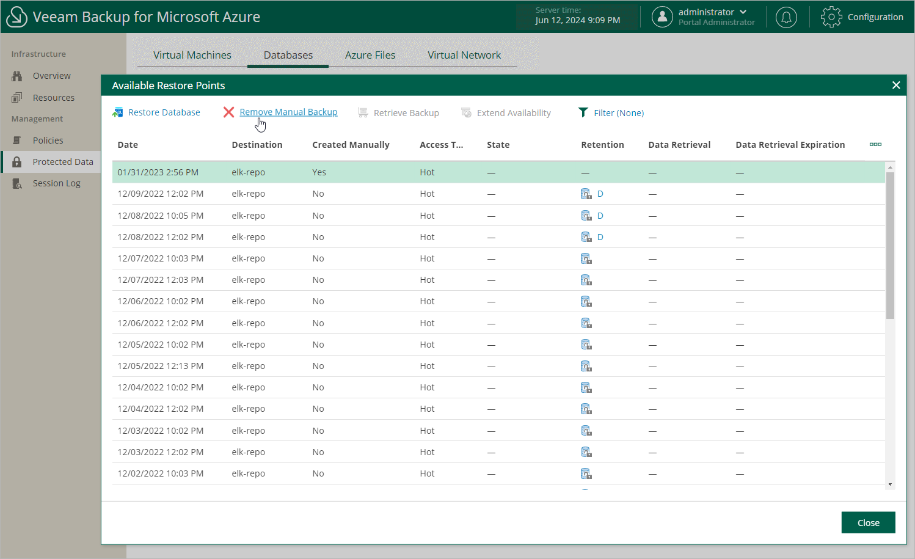915x559 pixels.
Task: Click the Retention column header
Action: click(x=602, y=145)
